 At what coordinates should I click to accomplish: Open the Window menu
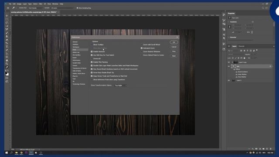tap(55, 4)
